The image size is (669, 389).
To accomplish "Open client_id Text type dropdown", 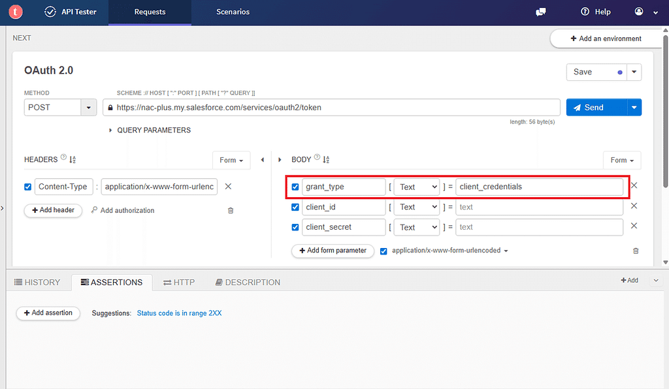I will (417, 207).
